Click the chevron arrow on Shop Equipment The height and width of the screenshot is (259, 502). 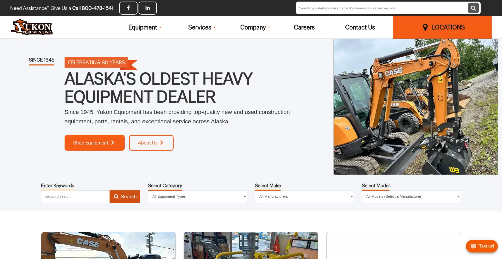(x=113, y=143)
